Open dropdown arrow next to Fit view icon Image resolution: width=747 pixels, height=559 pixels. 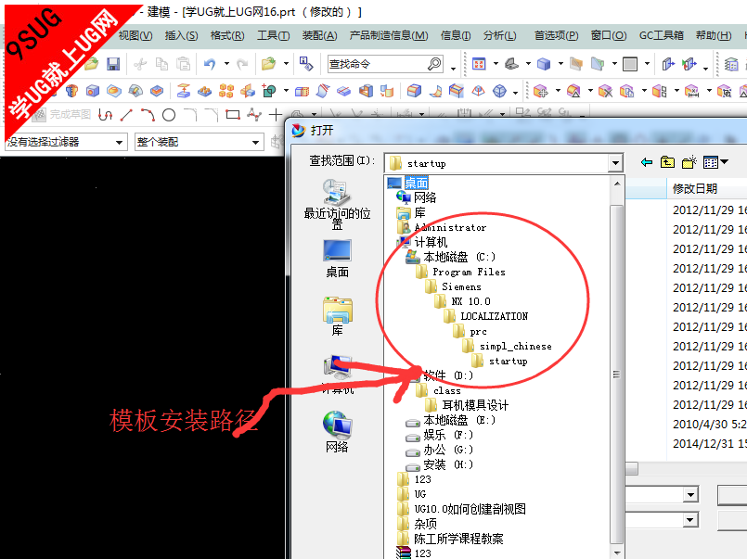point(496,64)
